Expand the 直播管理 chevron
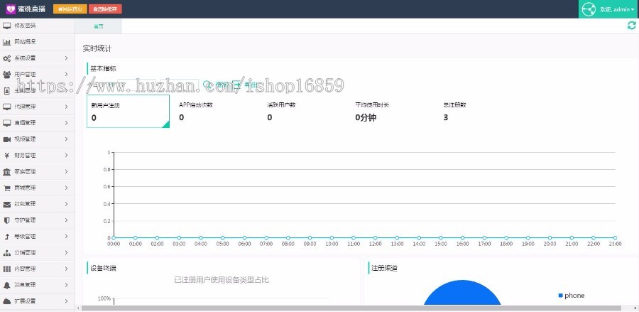 pyautogui.click(x=67, y=123)
